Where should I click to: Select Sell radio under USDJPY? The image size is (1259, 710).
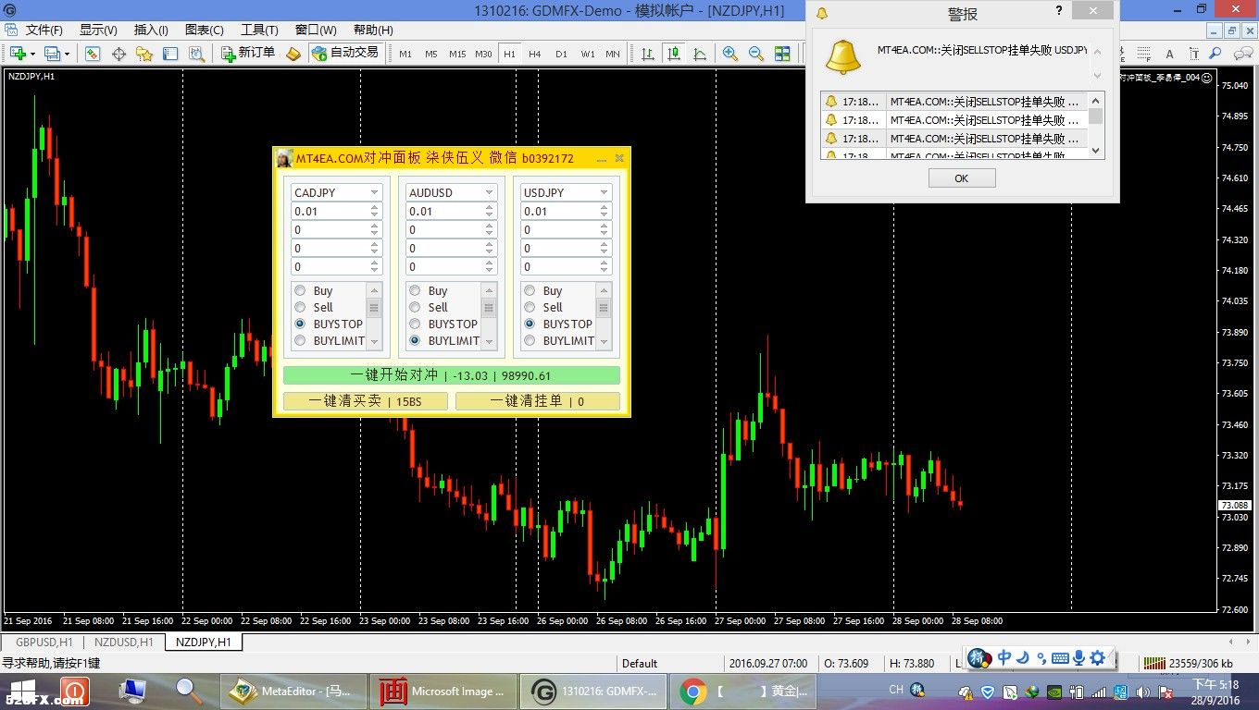(x=530, y=307)
